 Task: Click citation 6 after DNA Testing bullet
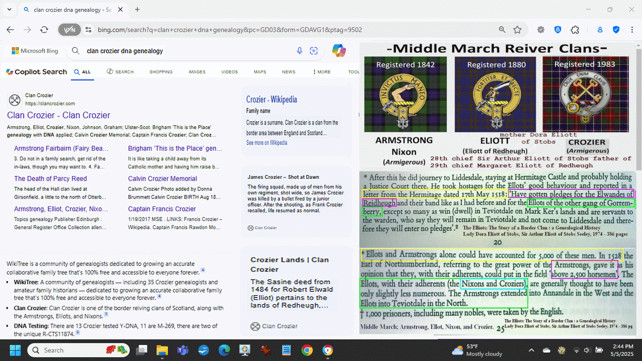[x=78, y=332]
